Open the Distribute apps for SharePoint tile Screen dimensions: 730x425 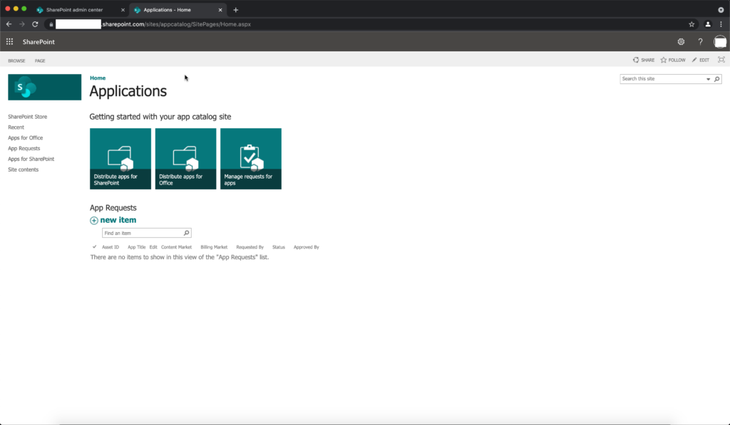pyautogui.click(x=120, y=159)
